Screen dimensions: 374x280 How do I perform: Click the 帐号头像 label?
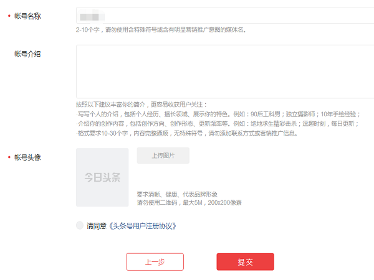[x=27, y=157]
